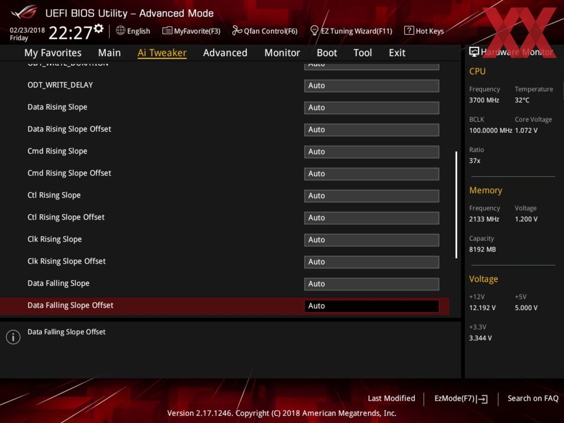Select the Cmd Rising Slope label
The width and height of the screenshot is (564, 423).
57,151
